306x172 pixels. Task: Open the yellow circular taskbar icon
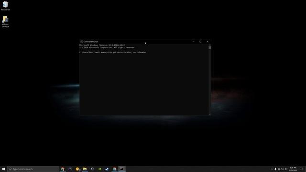point(77,169)
